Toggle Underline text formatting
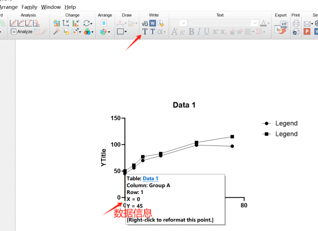The width and height of the screenshot is (318, 231). click(x=206, y=32)
